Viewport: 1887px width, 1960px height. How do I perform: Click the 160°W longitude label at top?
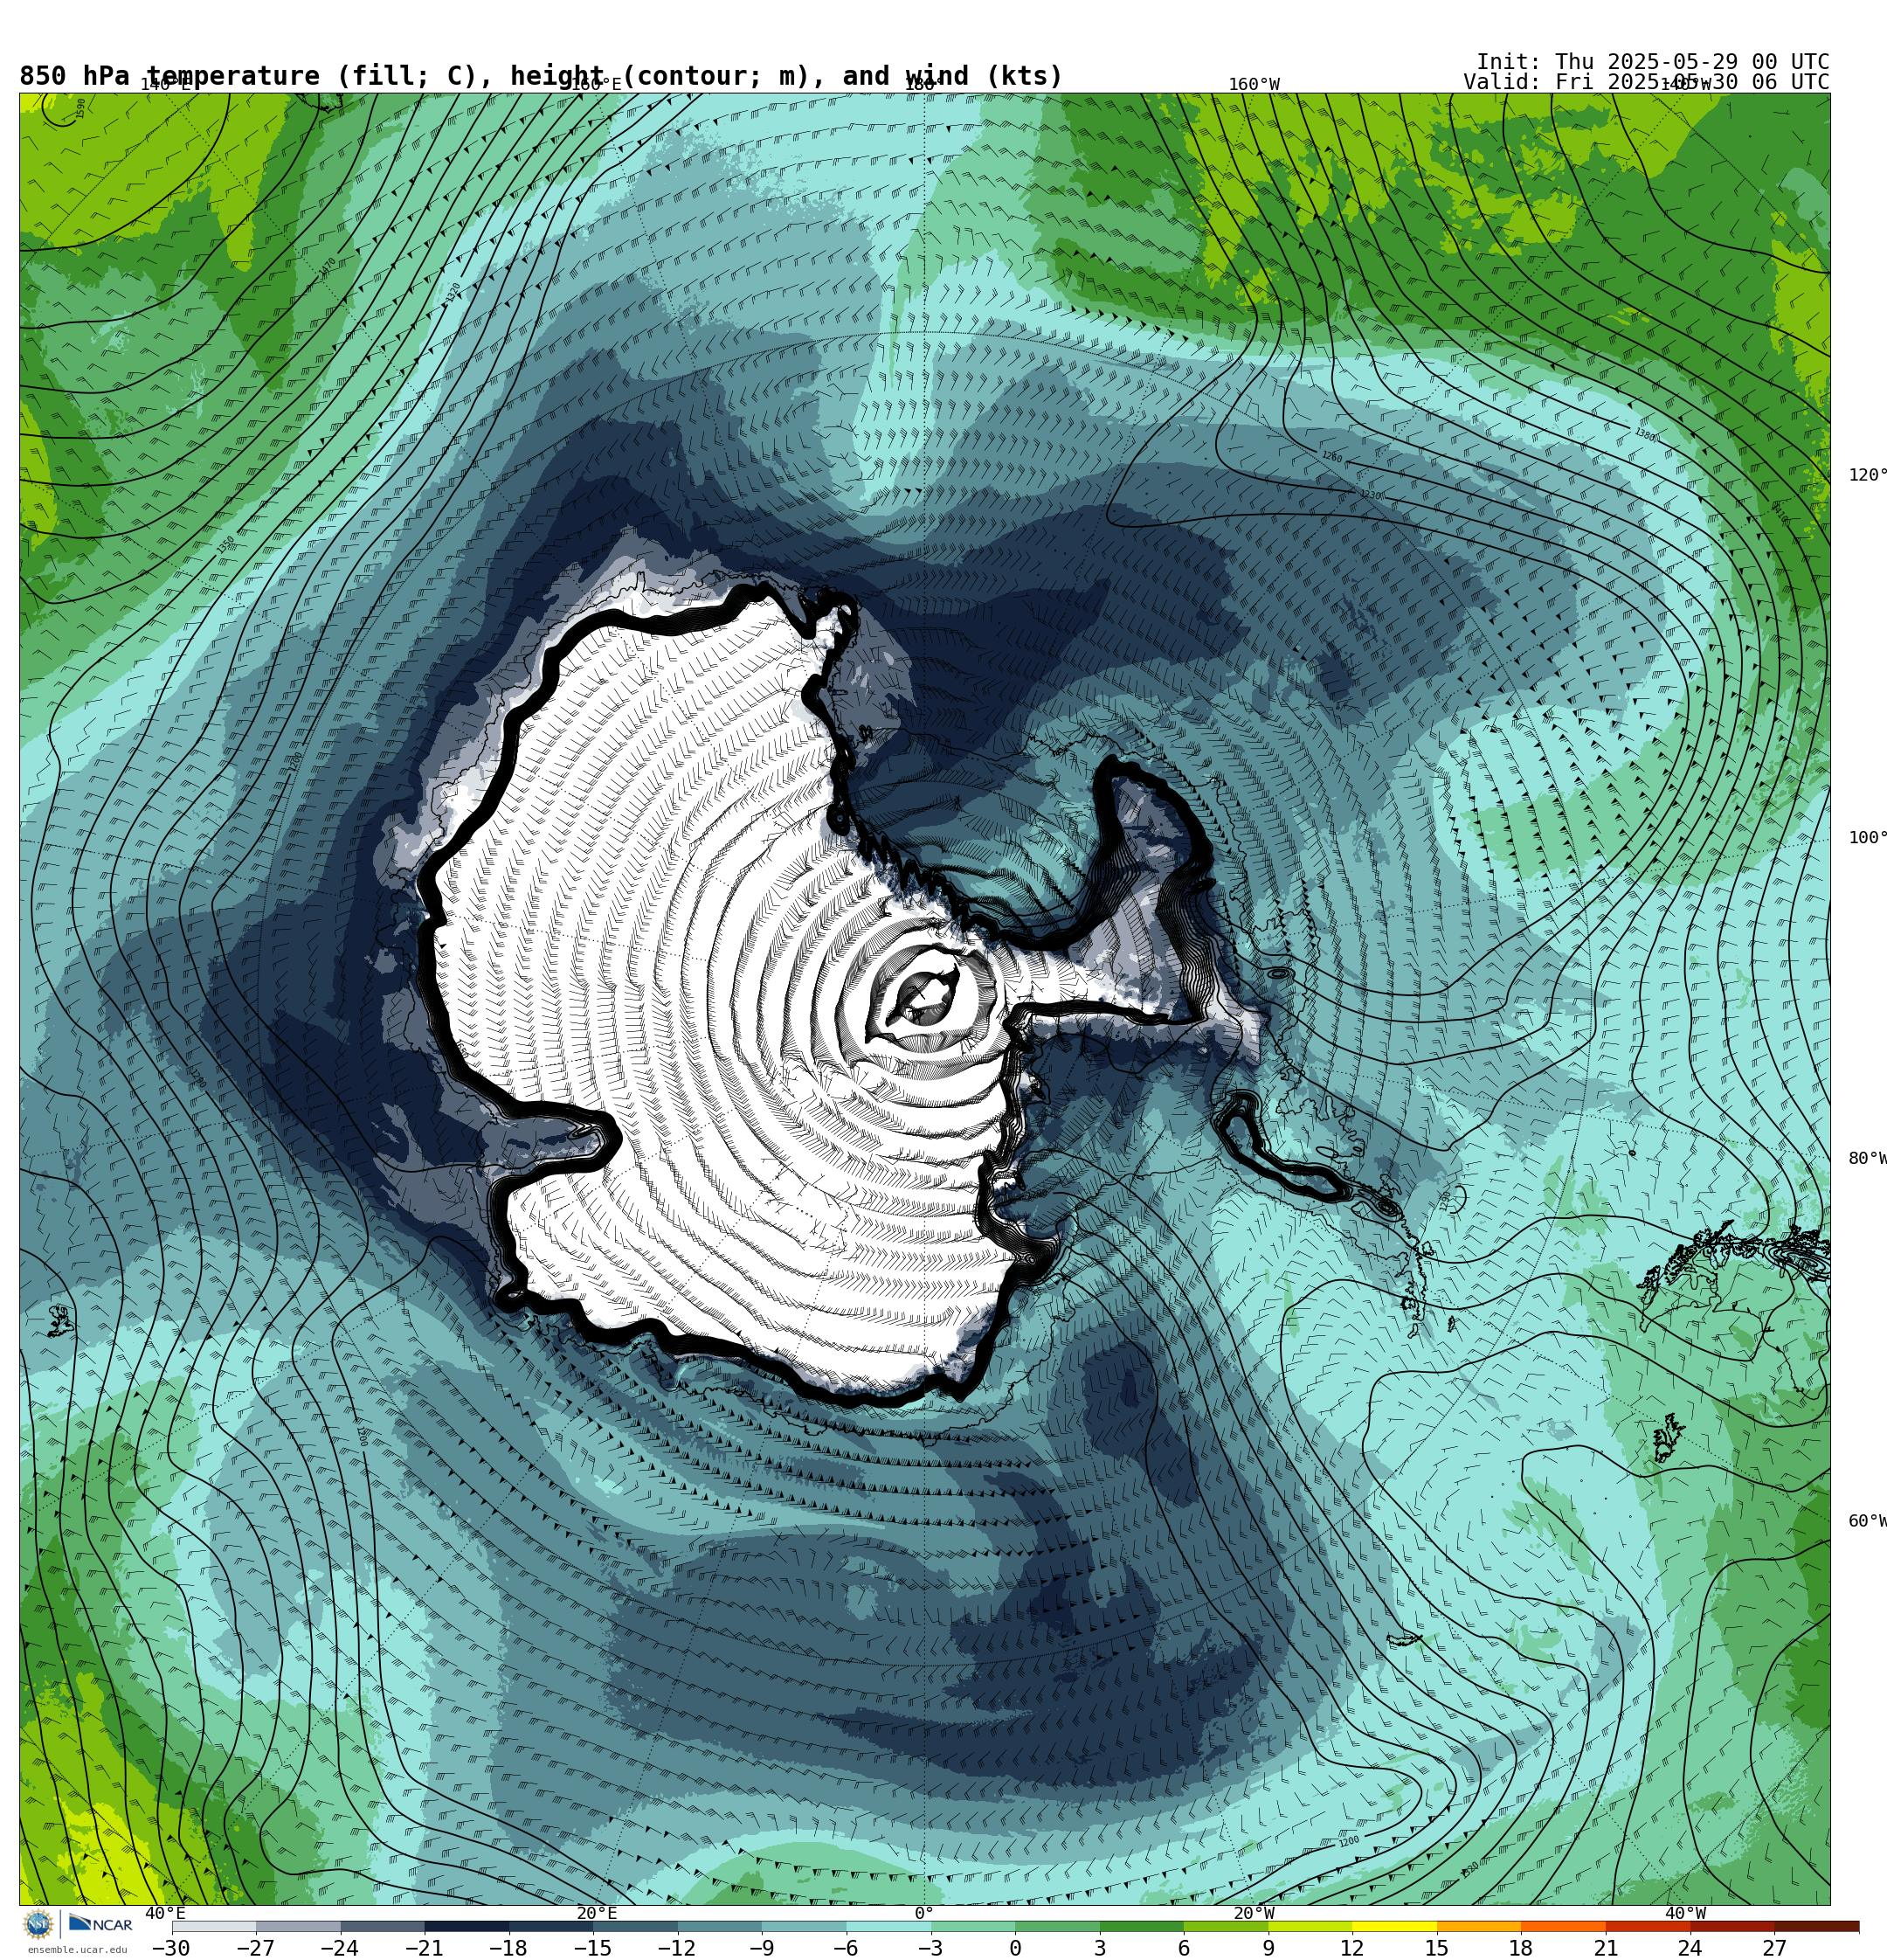point(1254,84)
